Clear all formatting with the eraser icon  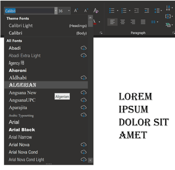click(96, 11)
